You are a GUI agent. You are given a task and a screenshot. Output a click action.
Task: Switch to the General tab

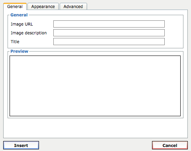tap(15, 6)
